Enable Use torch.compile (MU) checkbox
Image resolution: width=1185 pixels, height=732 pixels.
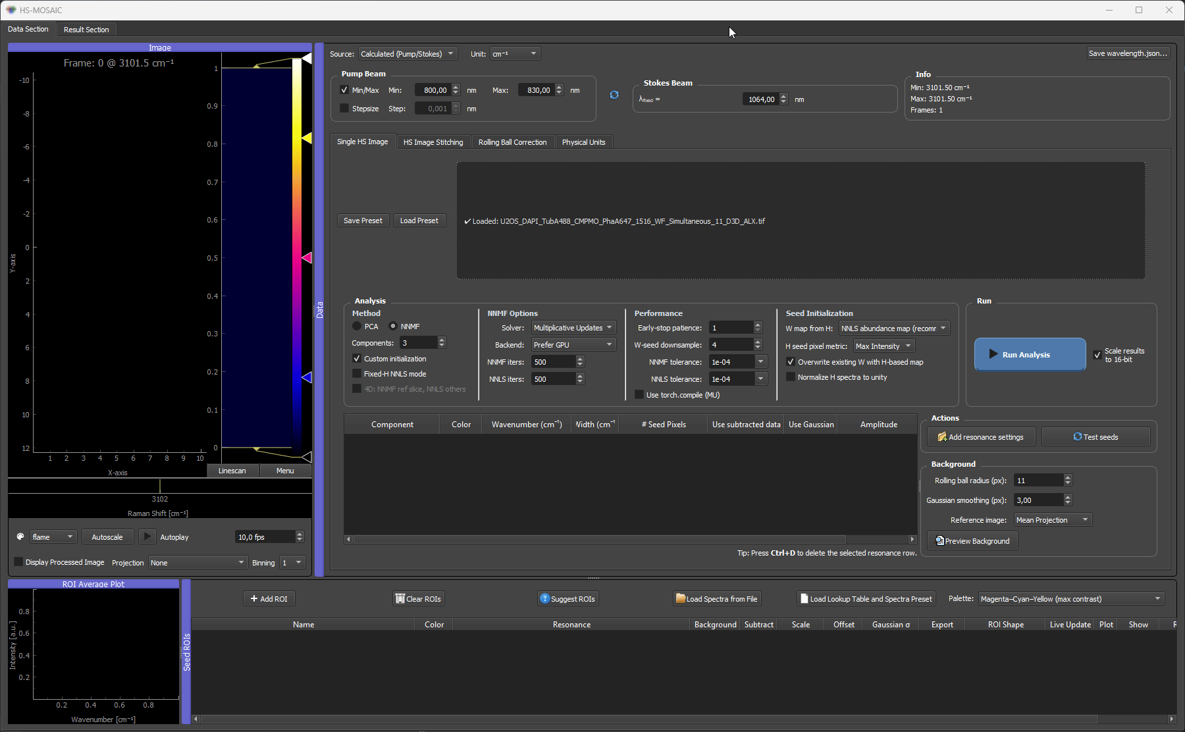tap(639, 394)
